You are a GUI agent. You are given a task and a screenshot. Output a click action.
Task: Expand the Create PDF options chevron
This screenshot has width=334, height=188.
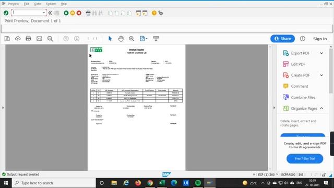(x=321, y=75)
